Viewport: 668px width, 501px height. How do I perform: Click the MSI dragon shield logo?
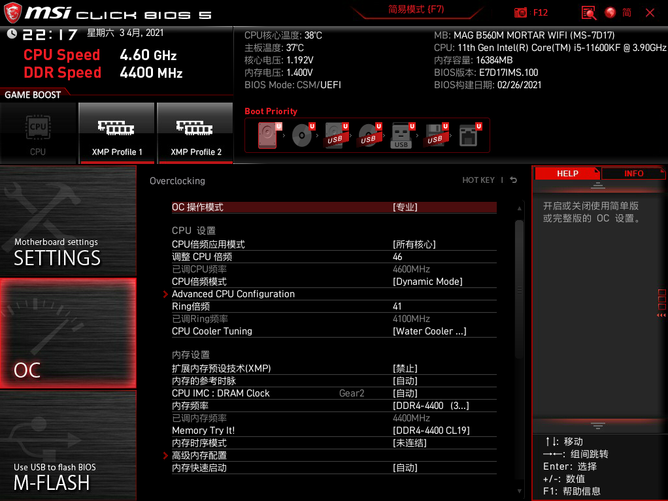(12, 12)
